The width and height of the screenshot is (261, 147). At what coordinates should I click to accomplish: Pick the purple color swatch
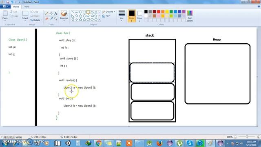pyautogui.click(x=184, y=11)
